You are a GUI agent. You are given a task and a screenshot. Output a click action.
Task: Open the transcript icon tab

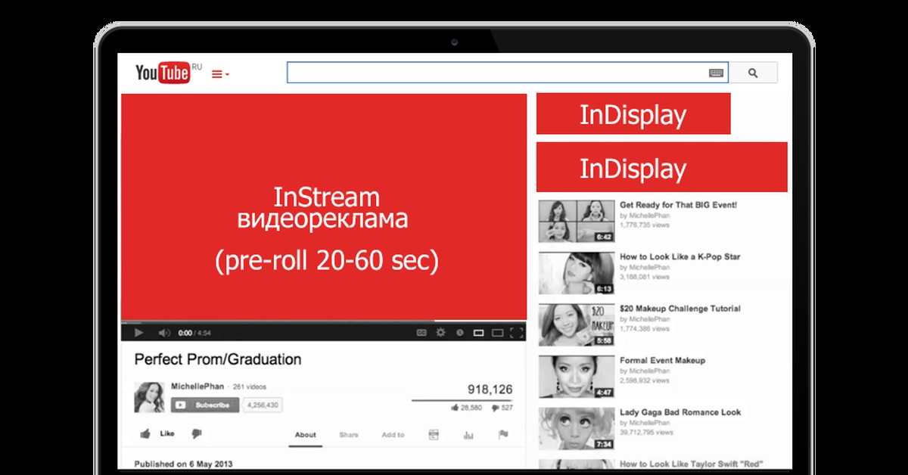coord(434,434)
